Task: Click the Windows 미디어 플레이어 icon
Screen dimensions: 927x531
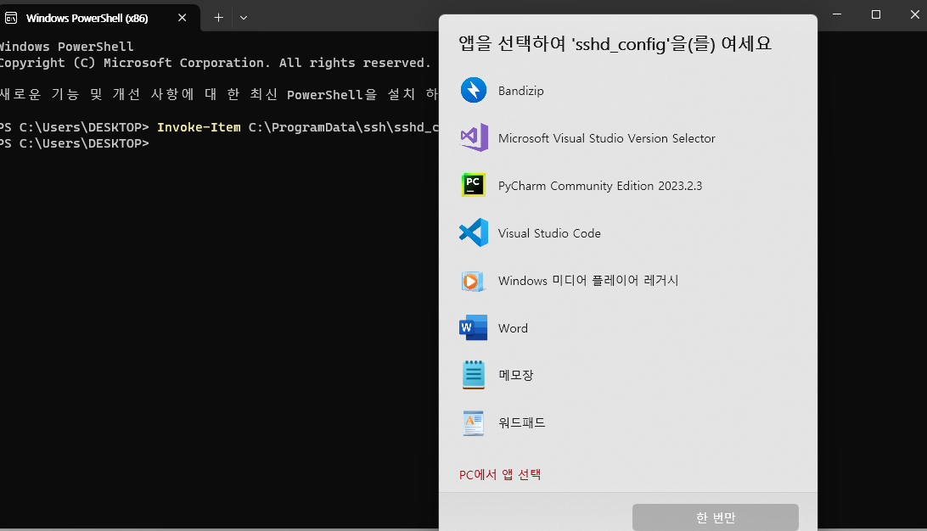Action: point(473,281)
